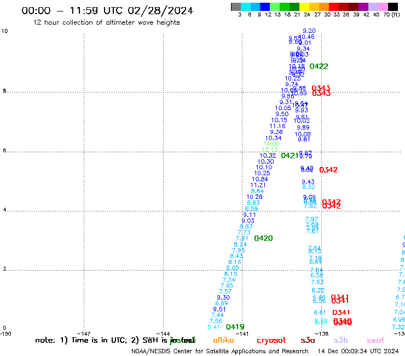Viewport: 405px width, 356px height.
Task: Click the 10.32 wave height value
Action: (268, 156)
